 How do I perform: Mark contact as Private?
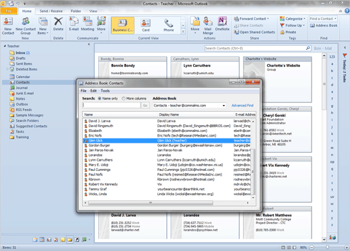[288, 32]
